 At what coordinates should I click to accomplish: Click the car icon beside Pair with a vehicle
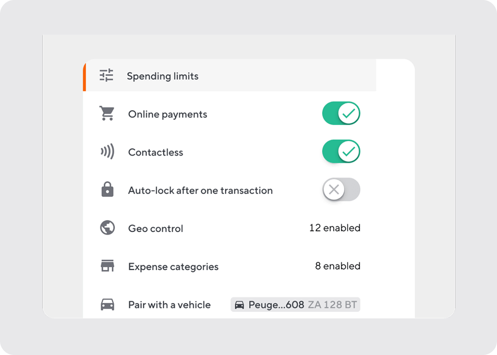point(107,305)
